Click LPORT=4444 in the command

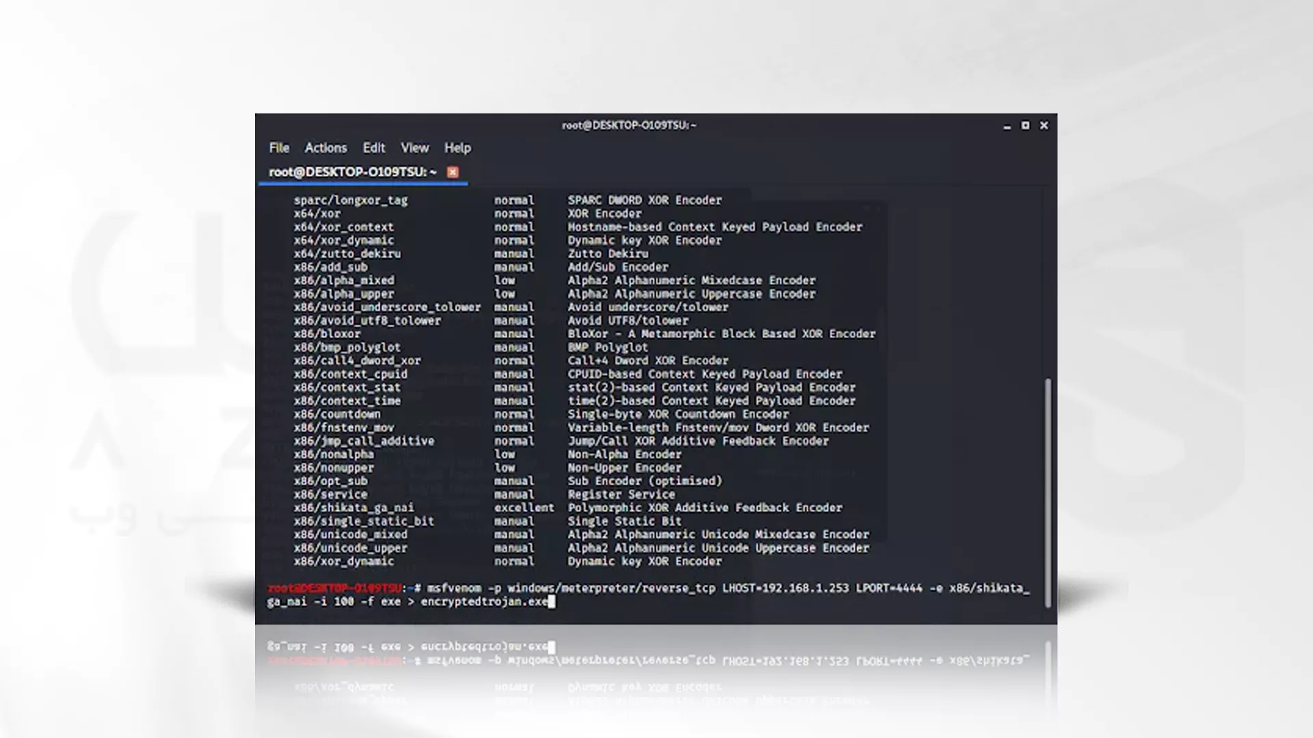click(889, 588)
